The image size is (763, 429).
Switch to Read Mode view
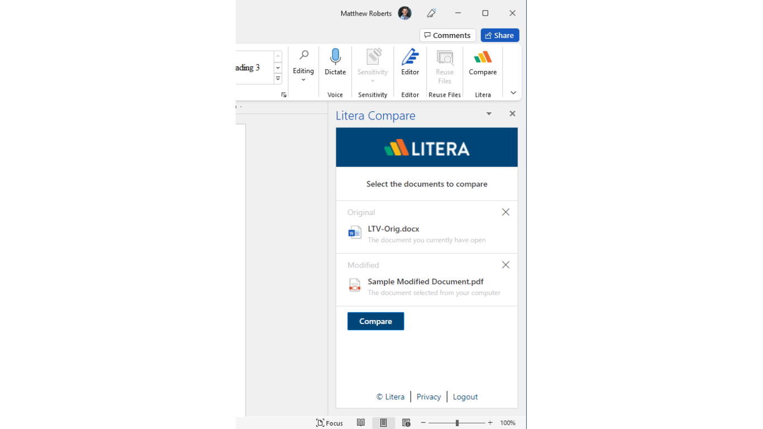(361, 423)
